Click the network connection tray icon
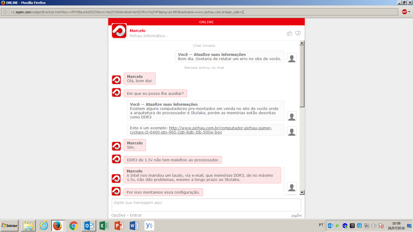413x232 pixels. click(x=367, y=226)
